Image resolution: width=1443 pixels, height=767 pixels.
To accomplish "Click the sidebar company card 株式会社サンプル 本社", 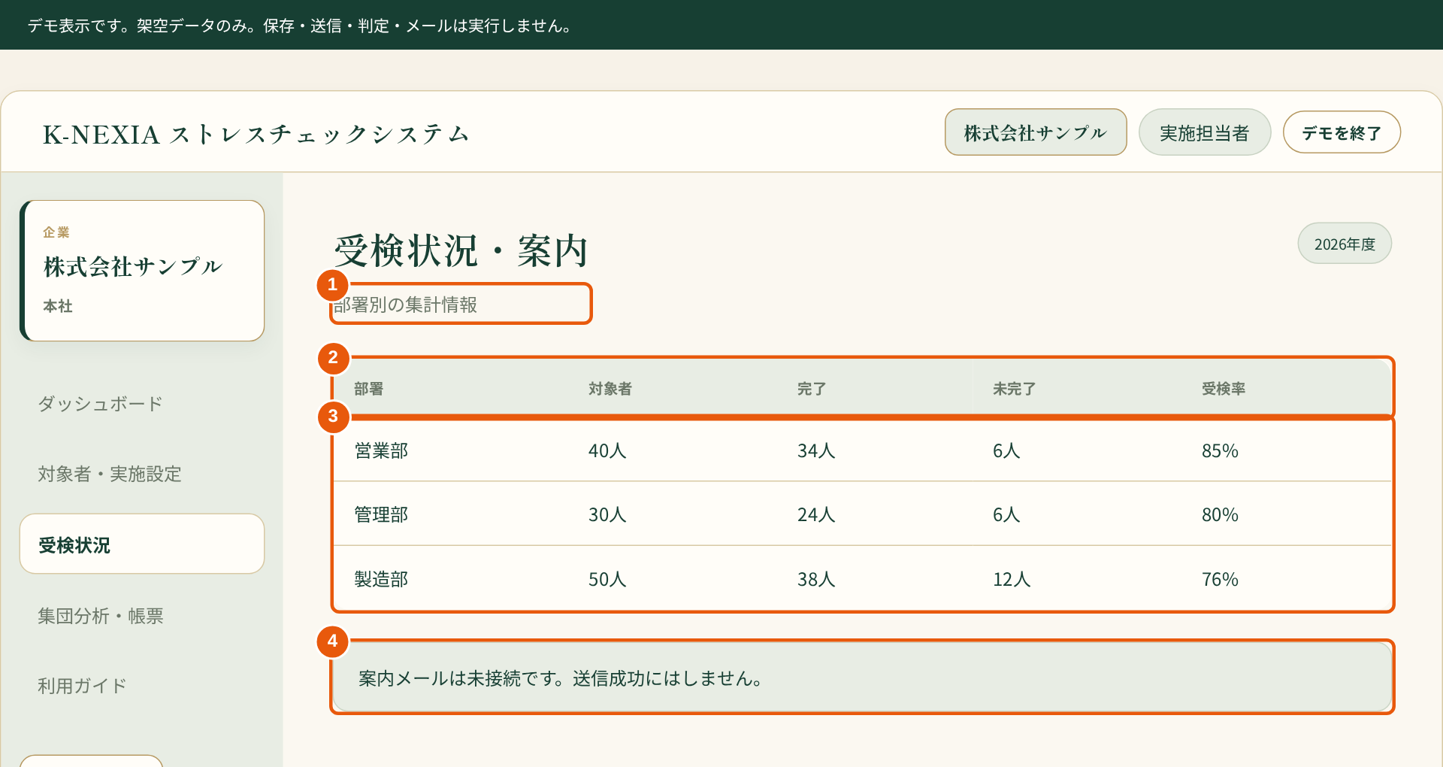I will click(142, 271).
